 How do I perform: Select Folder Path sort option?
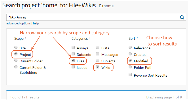pos(130,67)
